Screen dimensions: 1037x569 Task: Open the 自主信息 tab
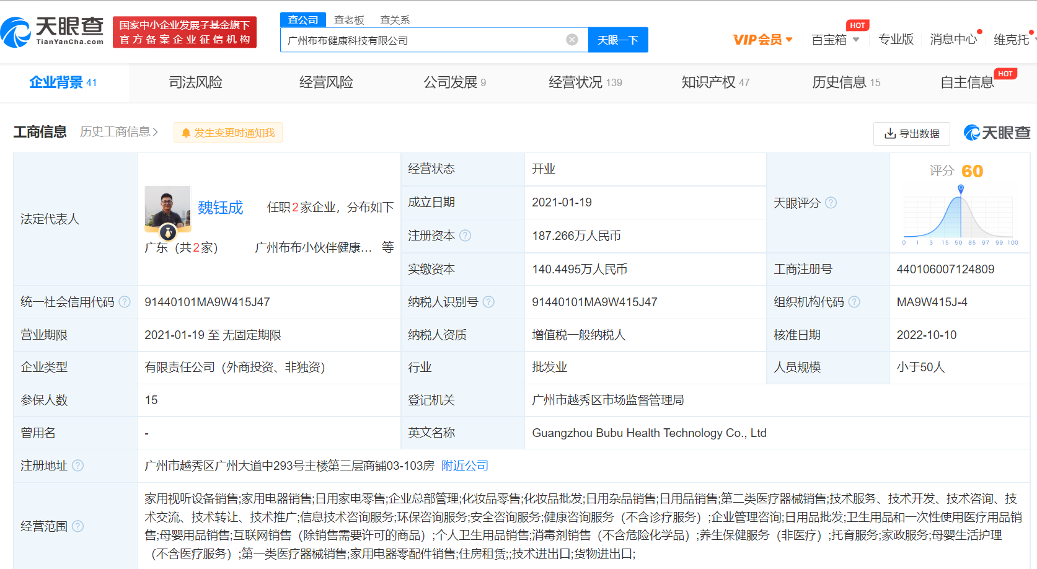pyautogui.click(x=967, y=82)
